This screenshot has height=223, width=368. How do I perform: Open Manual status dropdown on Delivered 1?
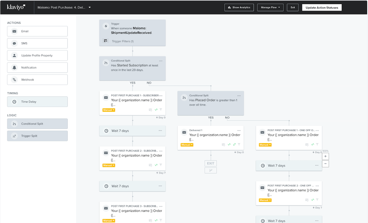[187, 145]
